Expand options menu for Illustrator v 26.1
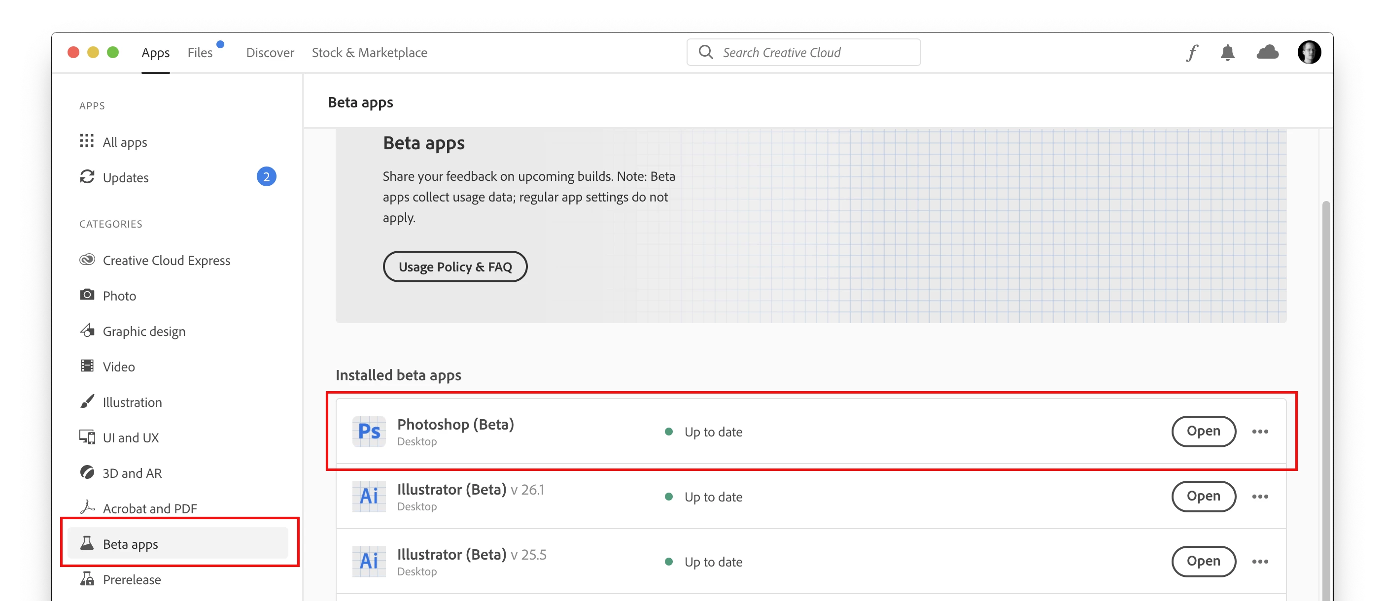The height and width of the screenshot is (601, 1385). [1260, 496]
